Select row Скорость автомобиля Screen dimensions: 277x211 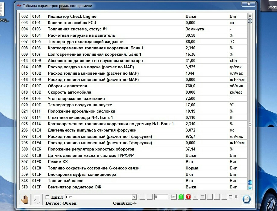click(x=134, y=92)
